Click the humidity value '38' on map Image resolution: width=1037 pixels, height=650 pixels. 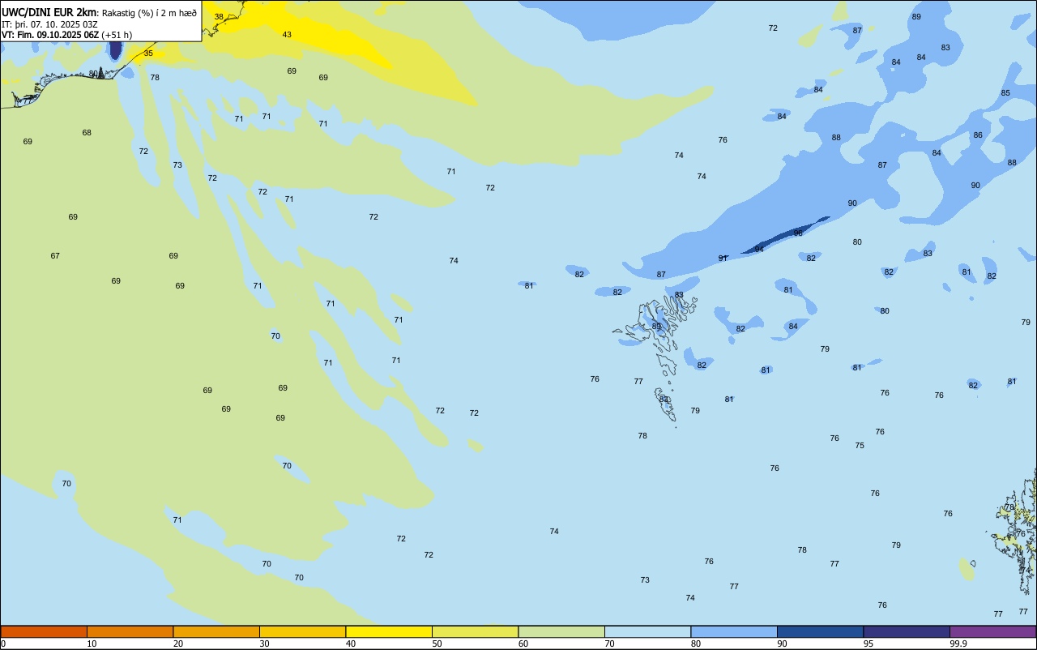click(x=219, y=16)
